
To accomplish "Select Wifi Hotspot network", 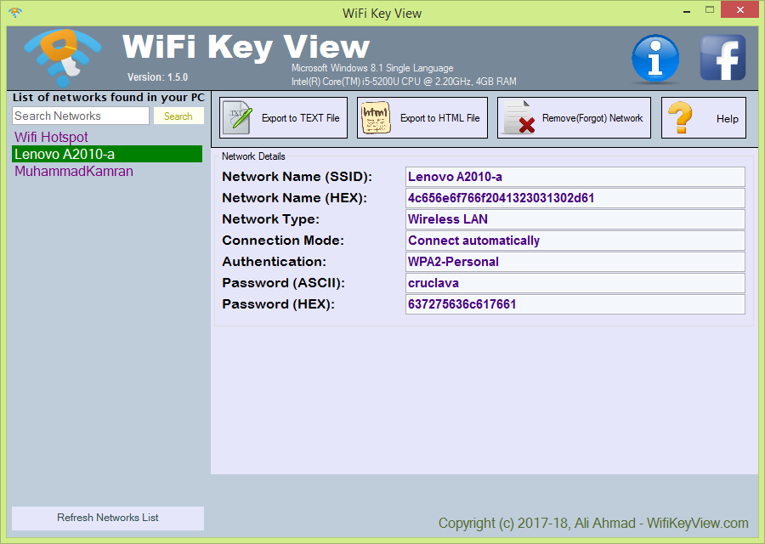I will pos(107,137).
